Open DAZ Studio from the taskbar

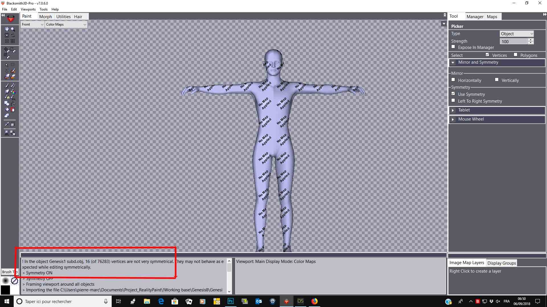tap(300, 301)
